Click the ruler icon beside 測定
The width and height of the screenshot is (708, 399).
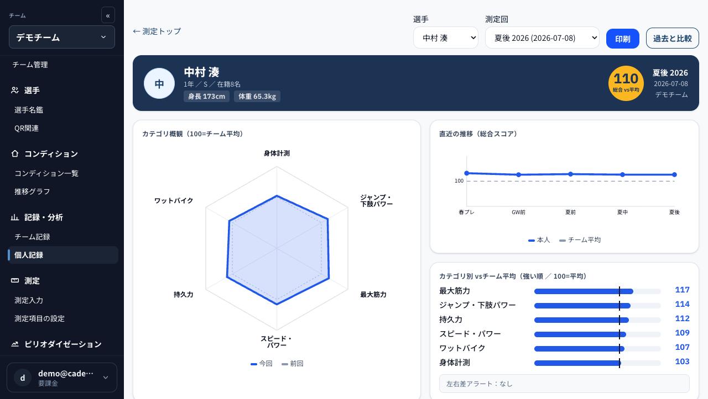15,280
